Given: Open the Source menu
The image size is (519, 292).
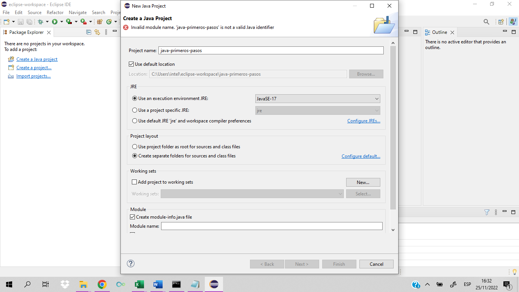Looking at the screenshot, I should click(35, 13).
